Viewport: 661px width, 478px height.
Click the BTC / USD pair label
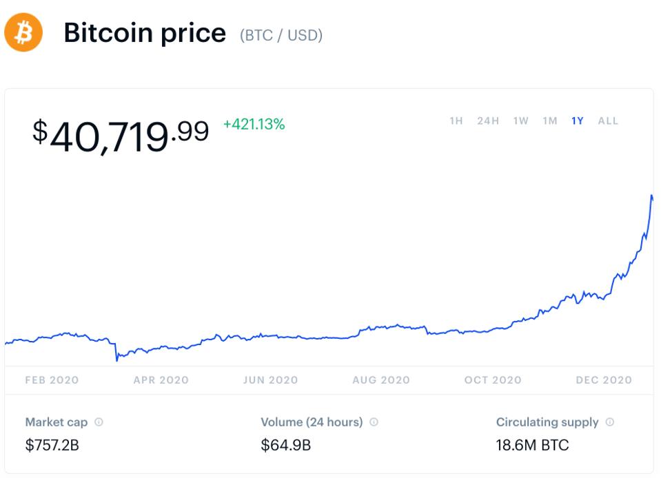pos(278,34)
